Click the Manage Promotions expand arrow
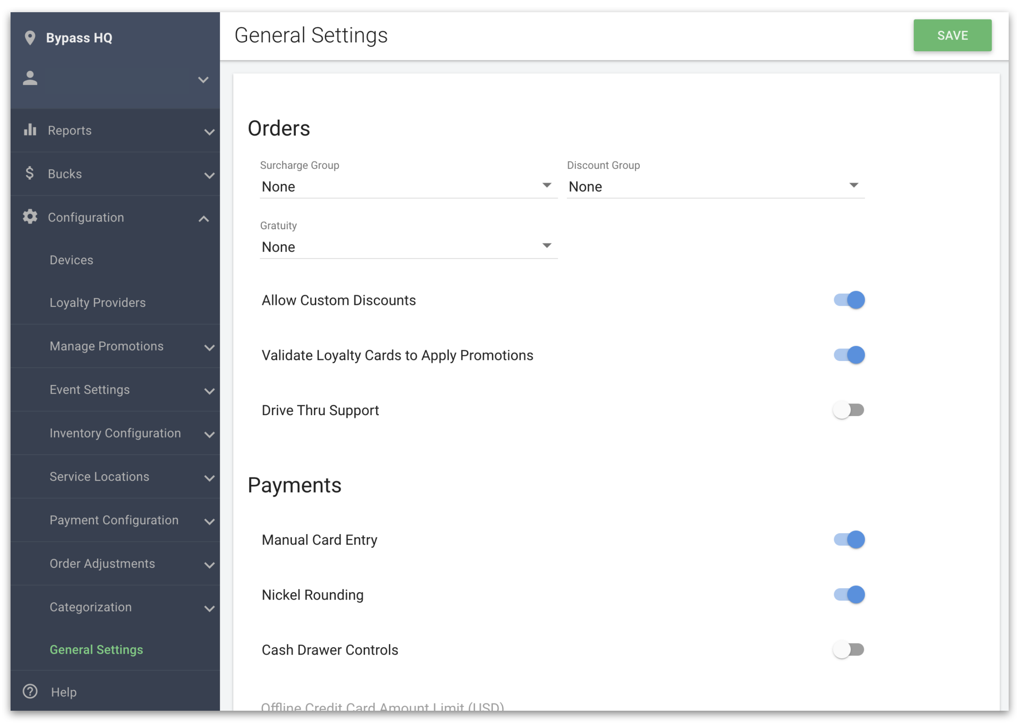 click(x=207, y=346)
